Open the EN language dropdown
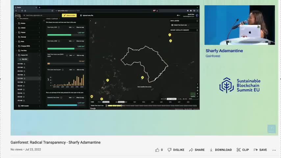This screenshot has height=158, width=281. tap(178, 15)
